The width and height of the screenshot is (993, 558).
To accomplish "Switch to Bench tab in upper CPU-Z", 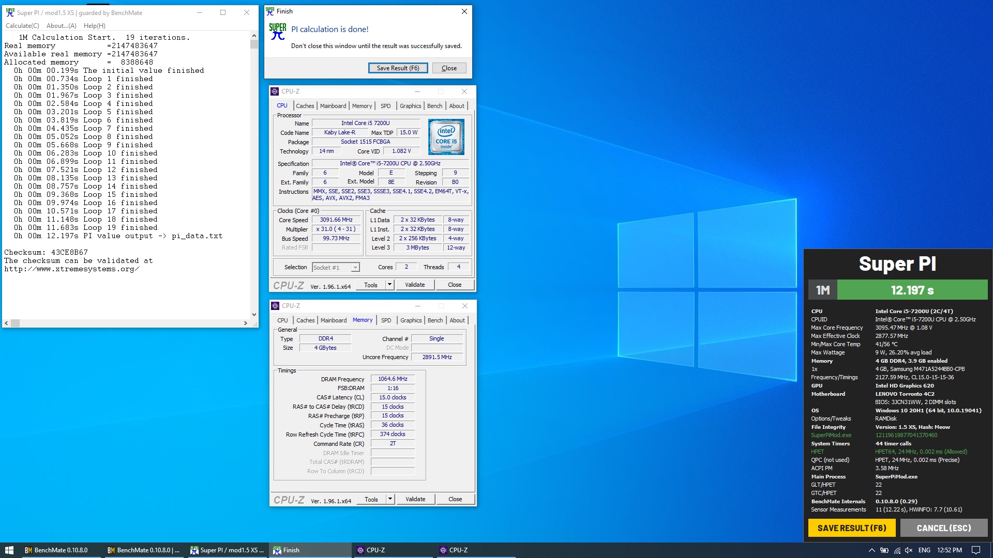I will [435, 106].
